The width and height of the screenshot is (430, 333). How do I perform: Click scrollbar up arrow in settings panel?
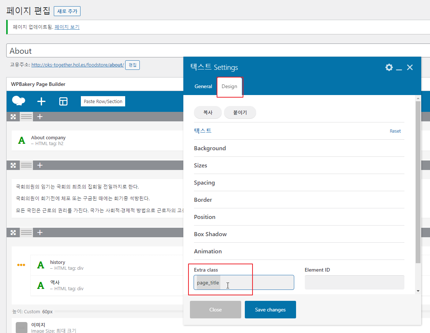[418, 98]
